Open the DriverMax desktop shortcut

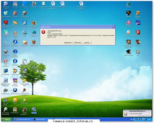pos(34,4)
